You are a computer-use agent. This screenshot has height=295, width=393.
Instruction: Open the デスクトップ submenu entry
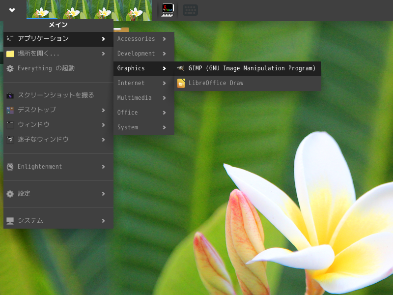[58, 110]
